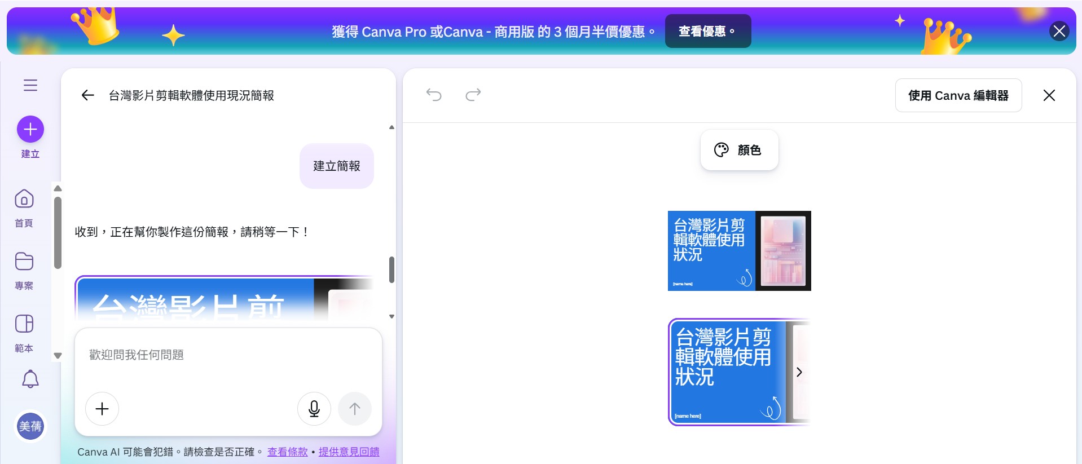Click the 建立簡報 chat message bubble
This screenshot has height=464, width=1082.
[x=337, y=166]
